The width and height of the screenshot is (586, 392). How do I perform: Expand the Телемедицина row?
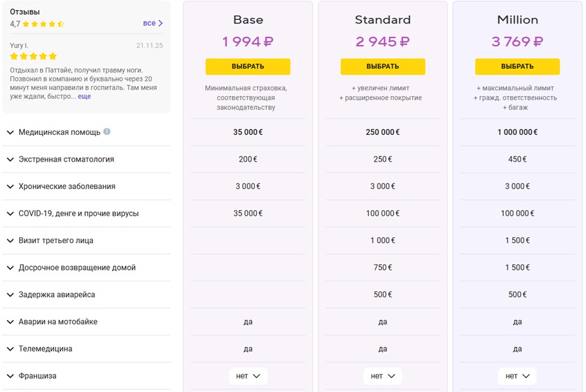pyautogui.click(x=87, y=349)
